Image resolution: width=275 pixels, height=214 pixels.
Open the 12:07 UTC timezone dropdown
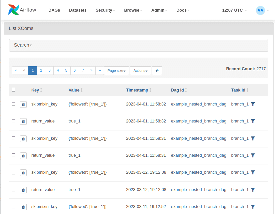point(234,10)
